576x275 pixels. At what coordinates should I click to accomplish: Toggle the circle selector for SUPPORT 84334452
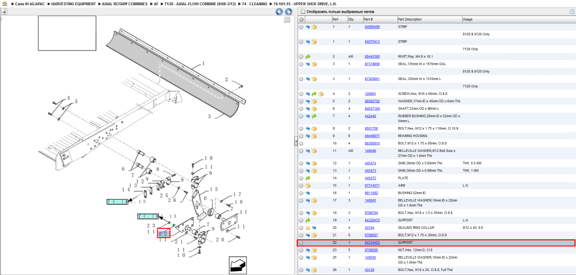click(x=301, y=243)
